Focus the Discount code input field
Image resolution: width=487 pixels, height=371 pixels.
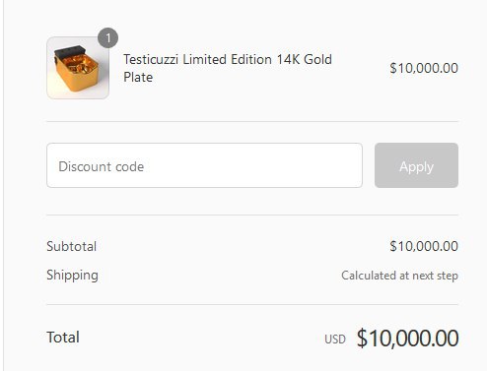click(204, 165)
